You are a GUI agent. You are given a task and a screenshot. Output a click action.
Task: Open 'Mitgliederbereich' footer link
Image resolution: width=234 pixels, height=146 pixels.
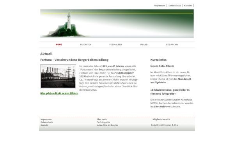(x=161, y=119)
